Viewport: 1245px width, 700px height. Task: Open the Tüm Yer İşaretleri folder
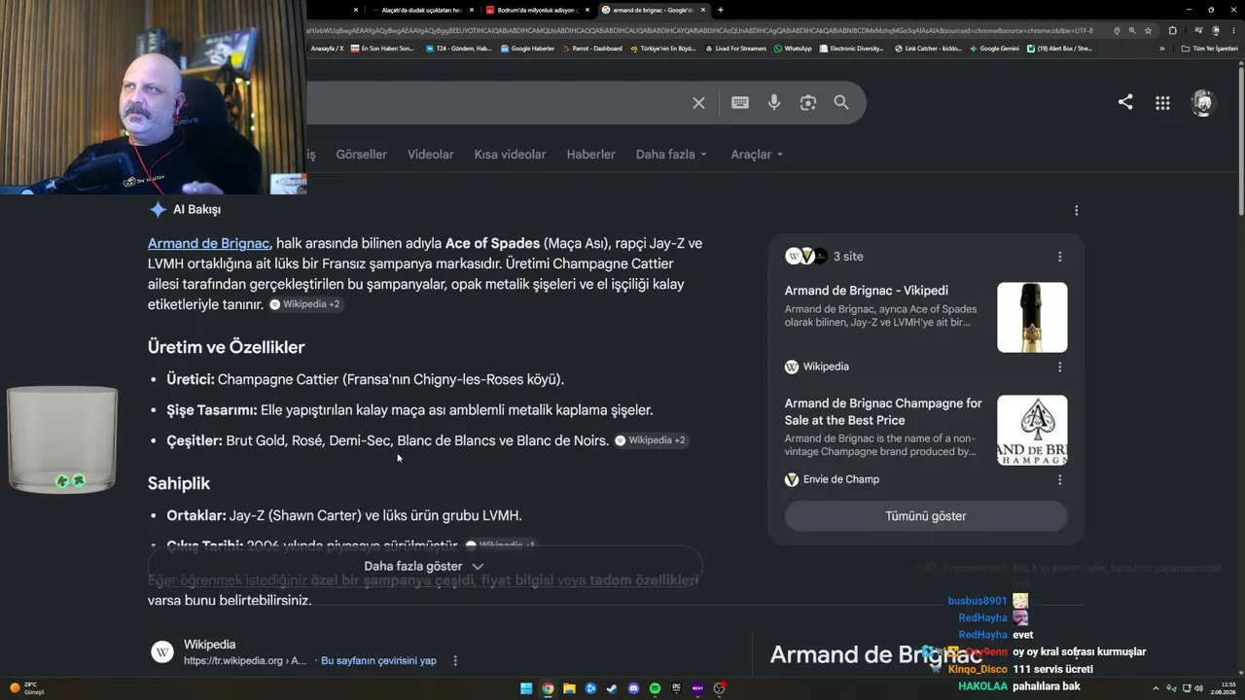click(x=1209, y=49)
